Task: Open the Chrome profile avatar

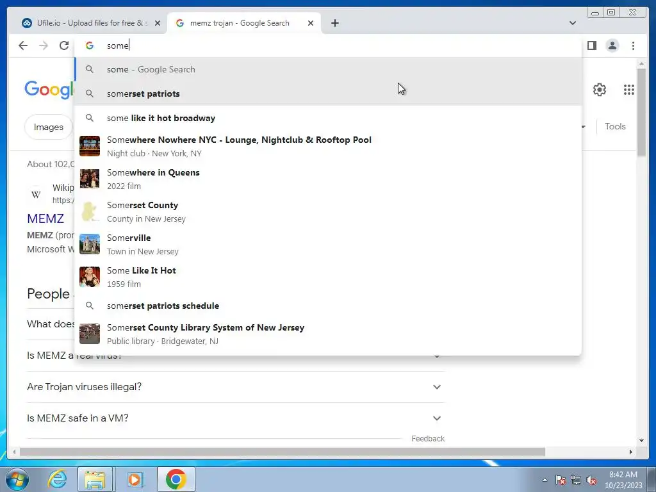Action: 612,45
